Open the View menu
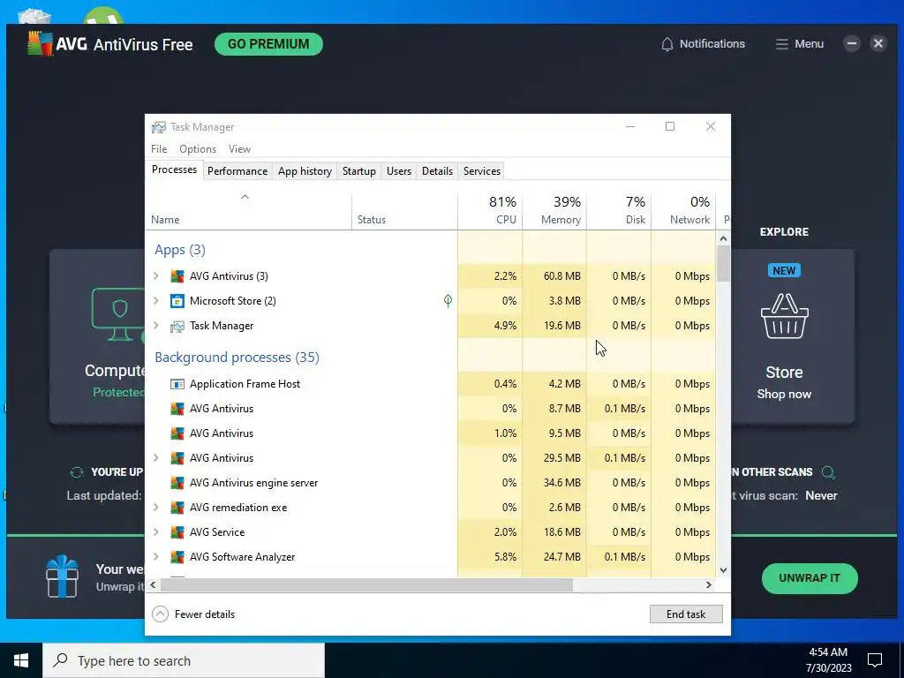This screenshot has height=678, width=904. click(239, 148)
